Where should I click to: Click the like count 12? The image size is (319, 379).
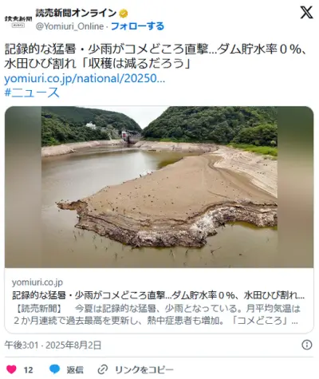(28, 370)
